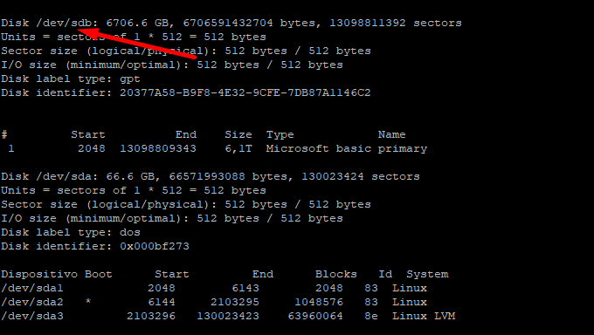Click the "Id" column header
The width and height of the screenshot is (594, 335).
[385, 275]
